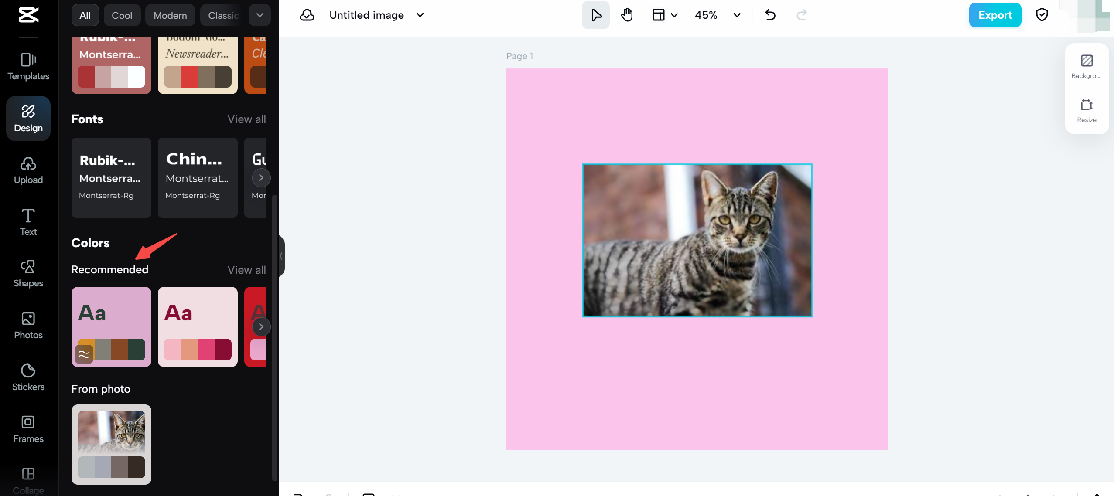Switch to the hand pan tool
Image resolution: width=1114 pixels, height=496 pixels.
pyautogui.click(x=626, y=15)
